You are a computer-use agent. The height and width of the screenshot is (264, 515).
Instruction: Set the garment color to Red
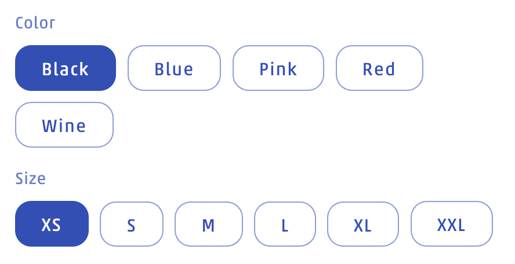click(379, 68)
